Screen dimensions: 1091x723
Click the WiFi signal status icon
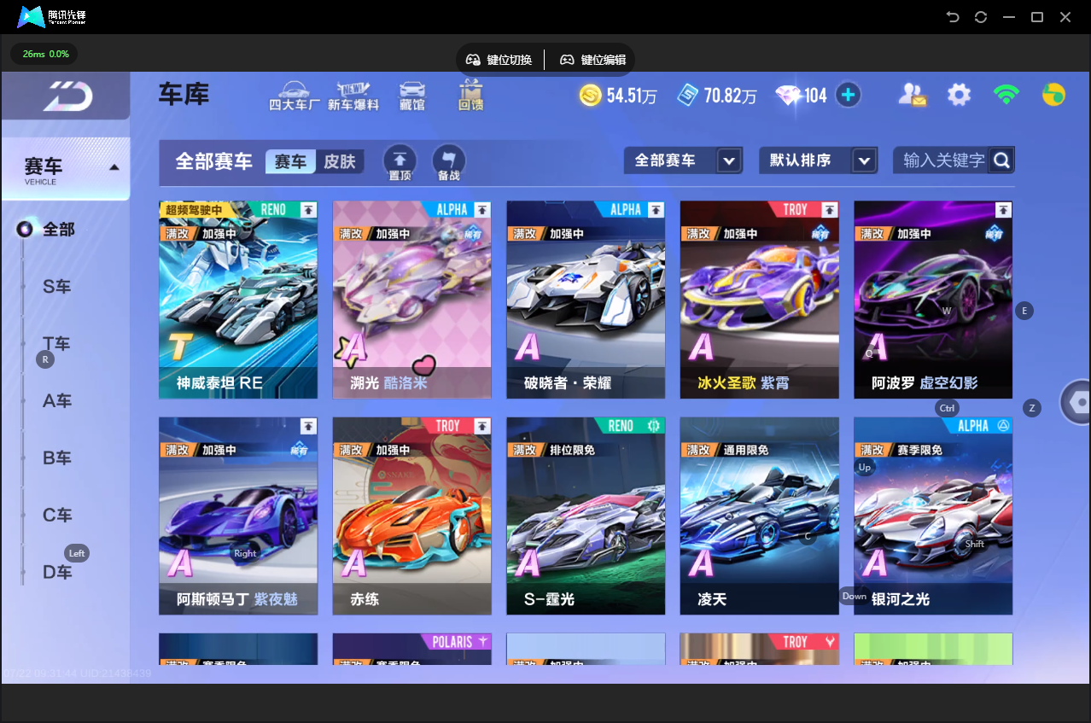click(1006, 95)
